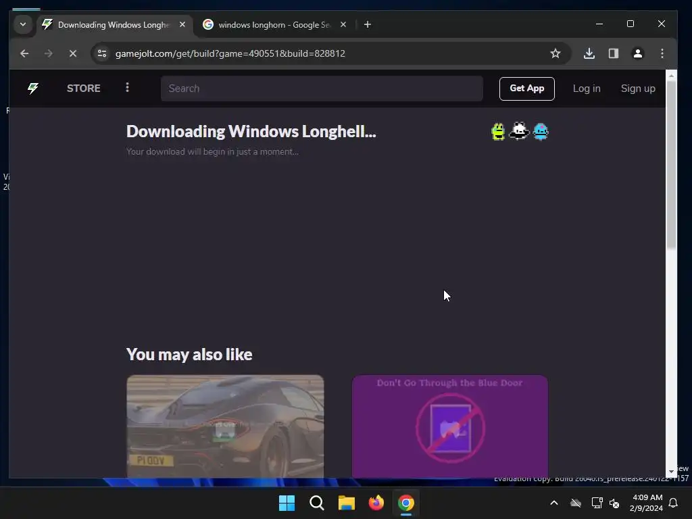This screenshot has height=519, width=692.
Task: Click the gamejolt.com address bar URL
Action: click(x=230, y=53)
